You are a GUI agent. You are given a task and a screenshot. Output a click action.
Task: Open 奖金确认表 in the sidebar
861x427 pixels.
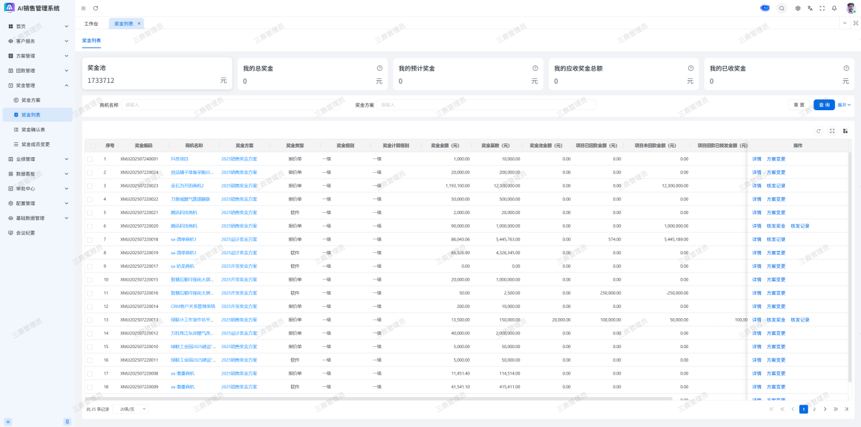[33, 129]
